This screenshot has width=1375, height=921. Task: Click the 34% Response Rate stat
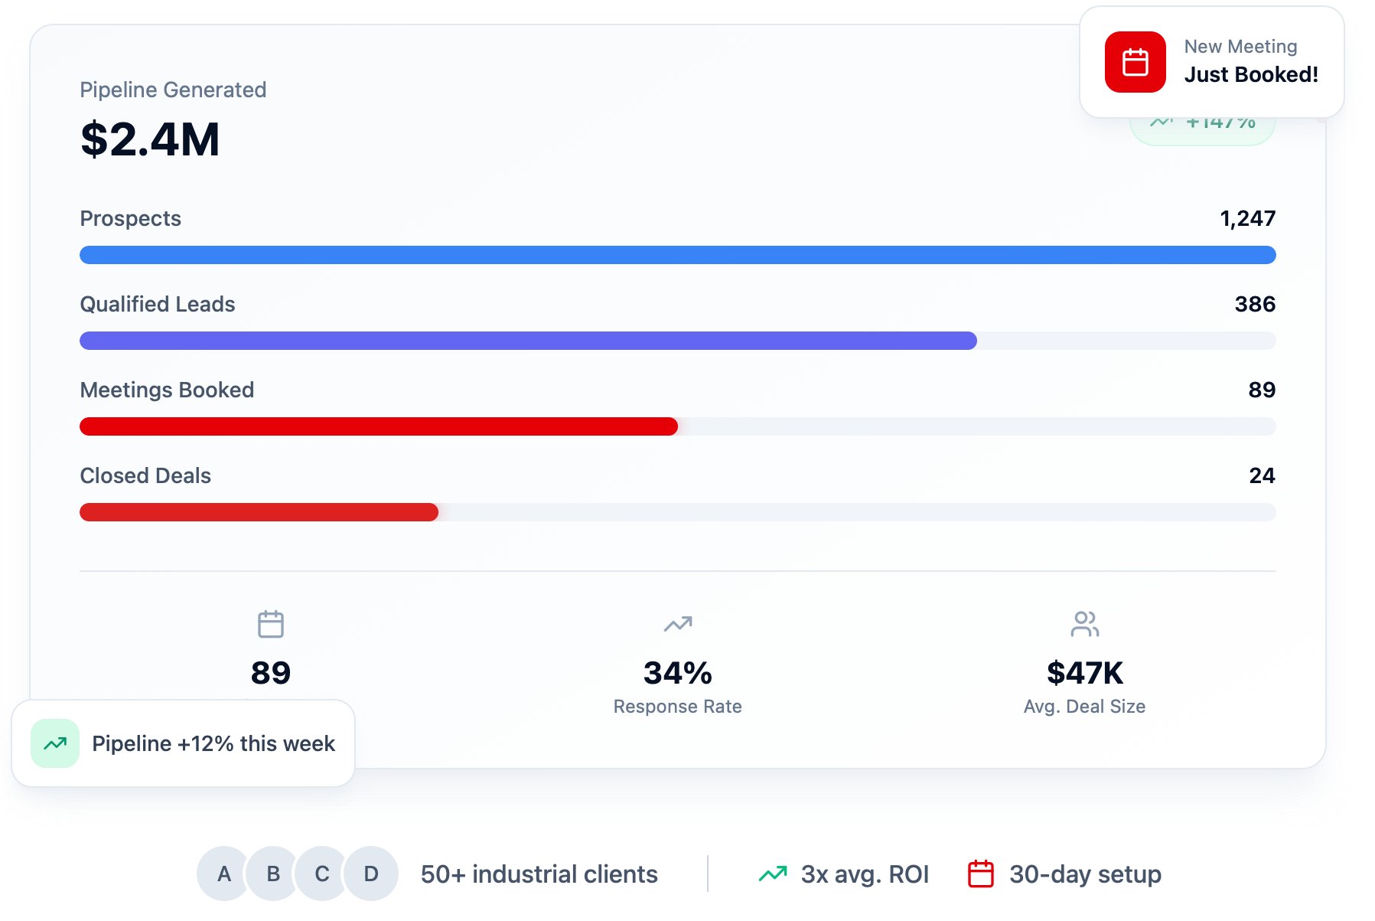676,674
